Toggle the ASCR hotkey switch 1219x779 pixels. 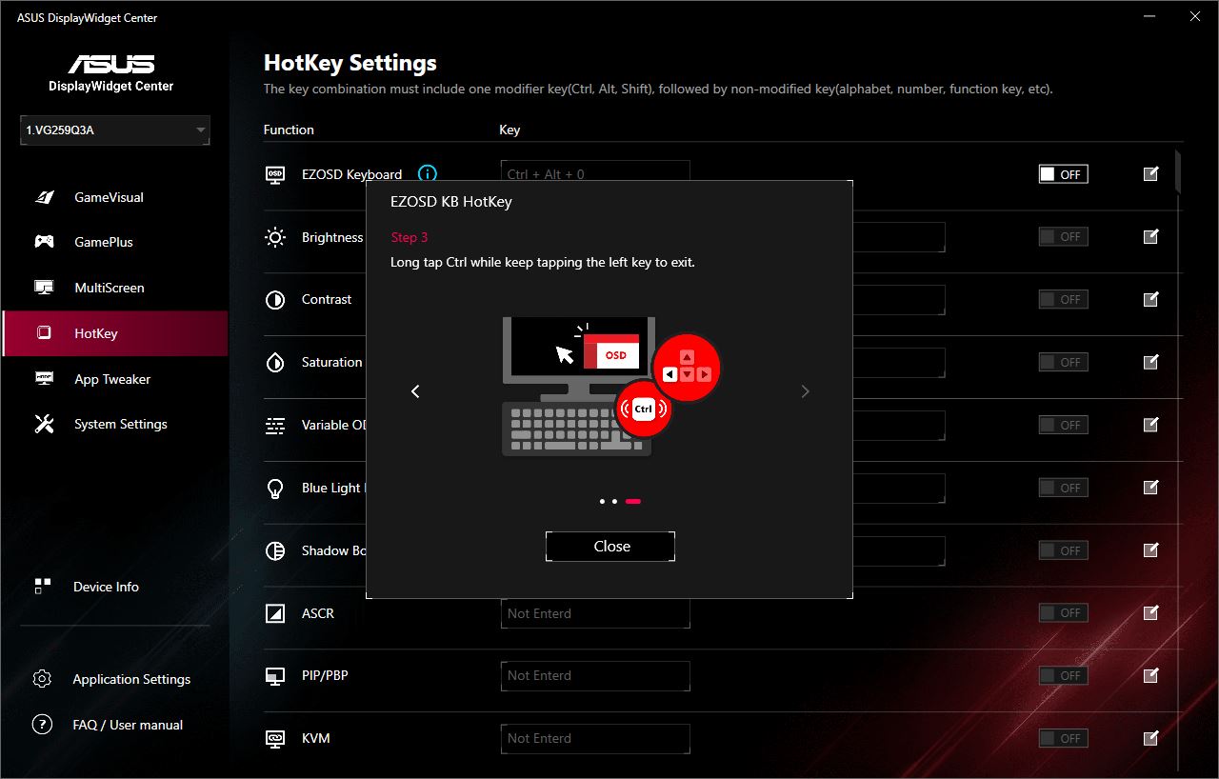tap(1063, 613)
